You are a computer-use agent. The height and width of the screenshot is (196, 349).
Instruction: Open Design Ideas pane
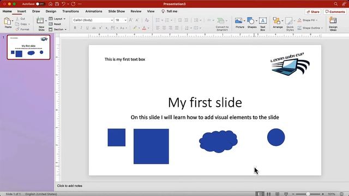tap(333, 24)
